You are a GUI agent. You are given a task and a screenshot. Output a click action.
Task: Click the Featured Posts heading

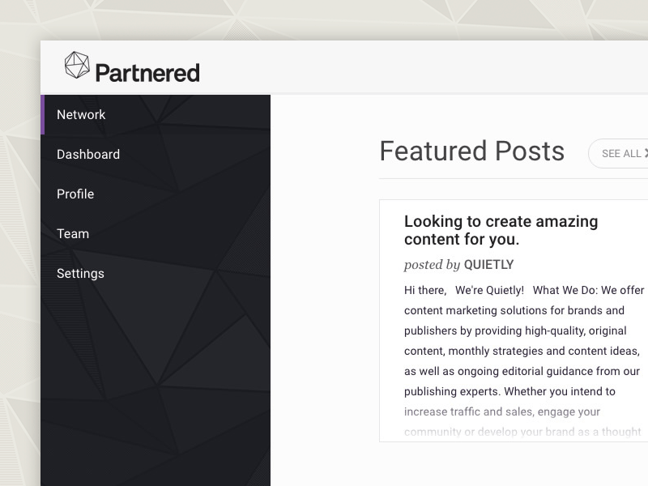coord(471,151)
